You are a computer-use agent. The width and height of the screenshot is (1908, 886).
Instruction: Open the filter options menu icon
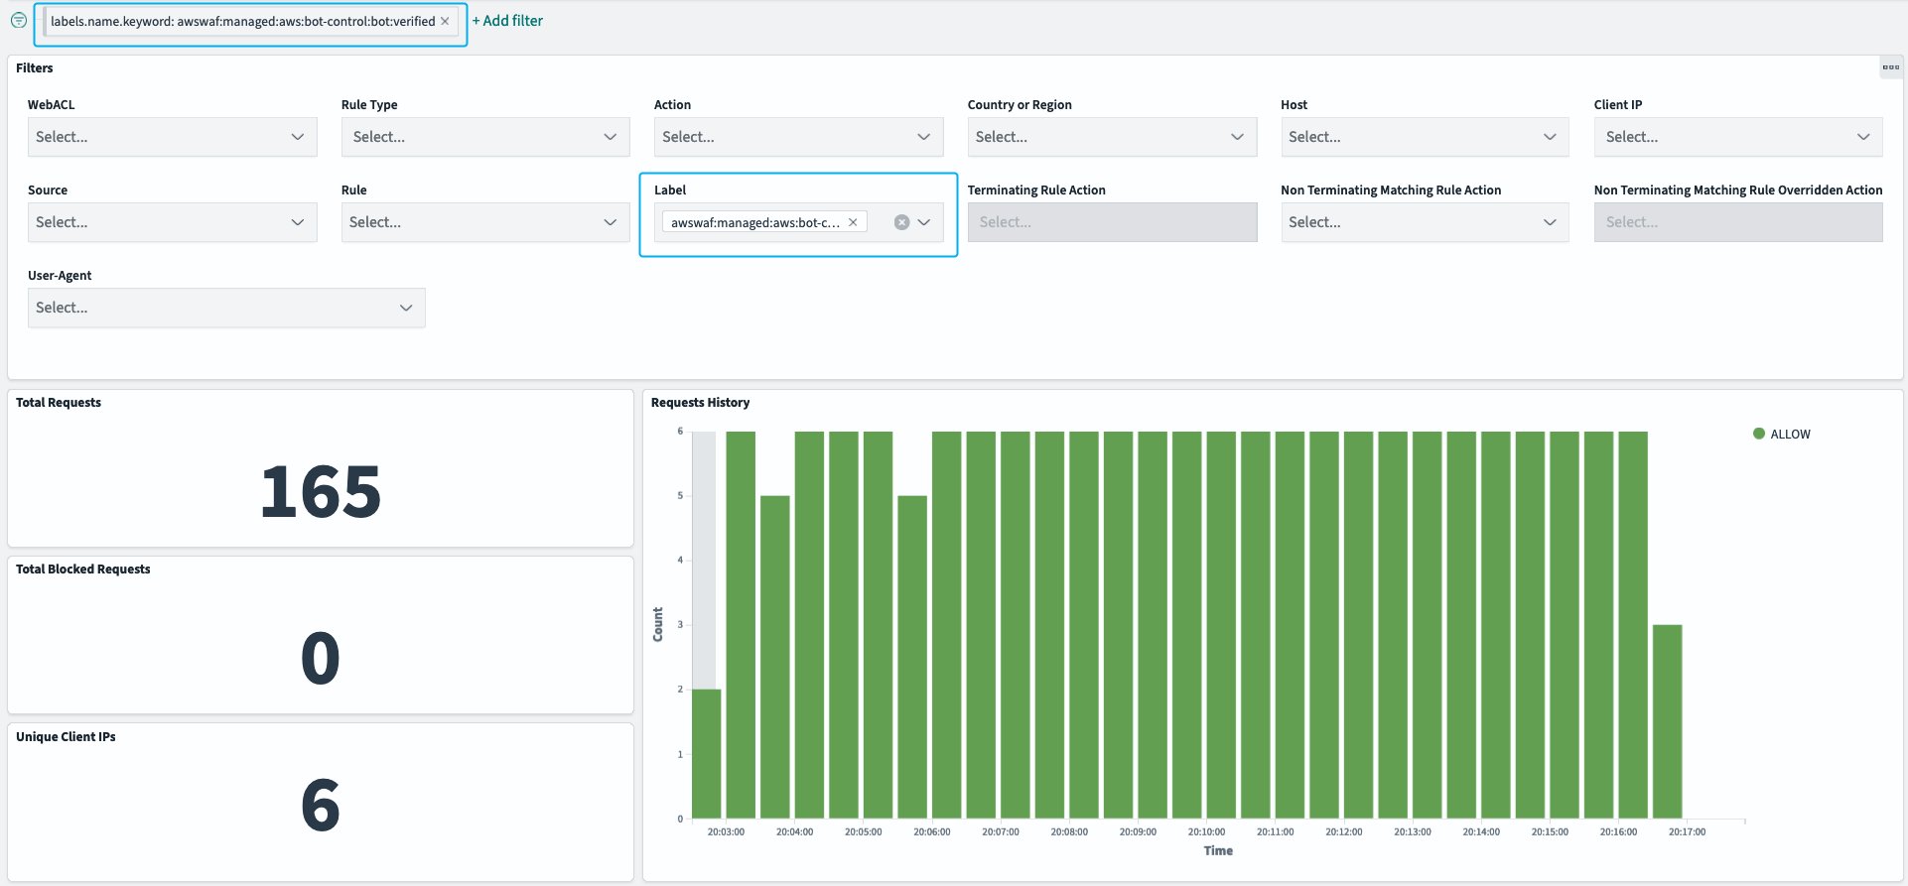click(18, 20)
